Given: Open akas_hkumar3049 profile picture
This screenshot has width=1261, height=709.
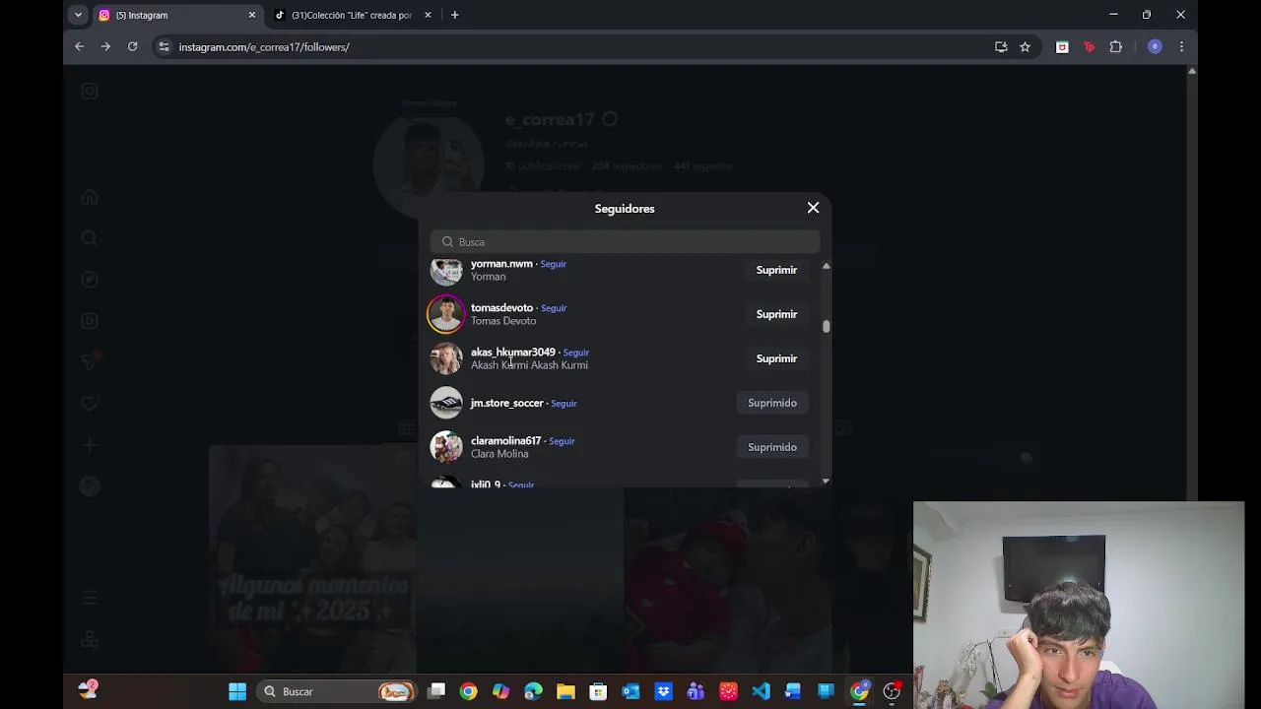Looking at the screenshot, I should click(x=446, y=358).
